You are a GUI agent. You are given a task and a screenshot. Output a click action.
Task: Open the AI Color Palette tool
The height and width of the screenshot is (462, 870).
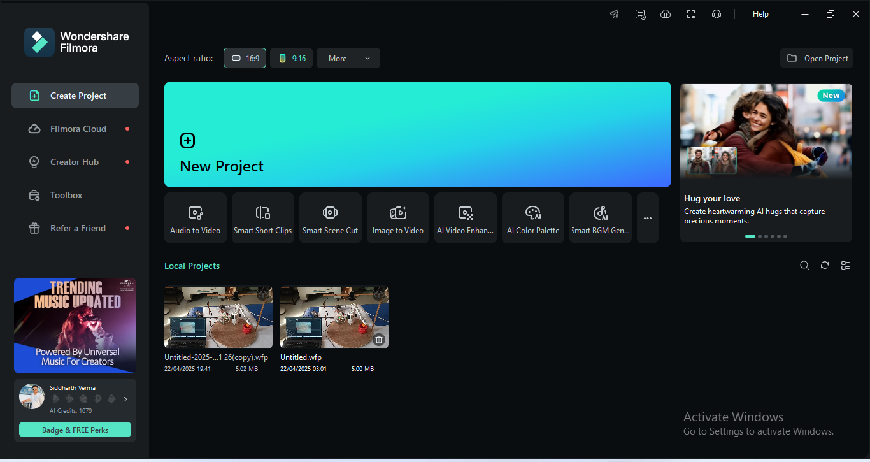click(533, 218)
